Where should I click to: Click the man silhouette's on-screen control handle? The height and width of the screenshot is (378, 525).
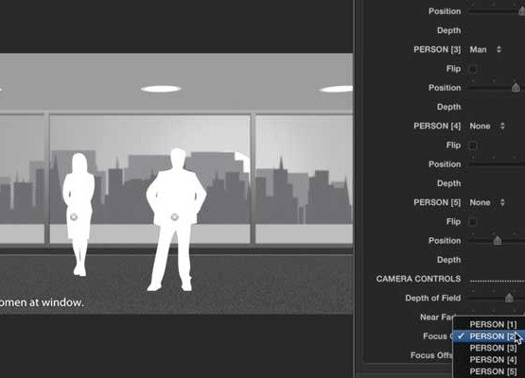click(174, 217)
